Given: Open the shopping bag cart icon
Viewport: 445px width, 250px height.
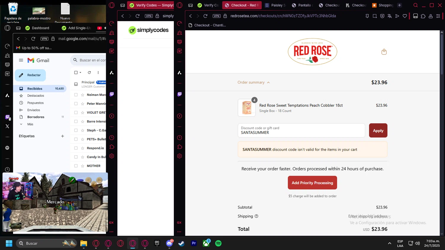Looking at the screenshot, I should [384, 52].
